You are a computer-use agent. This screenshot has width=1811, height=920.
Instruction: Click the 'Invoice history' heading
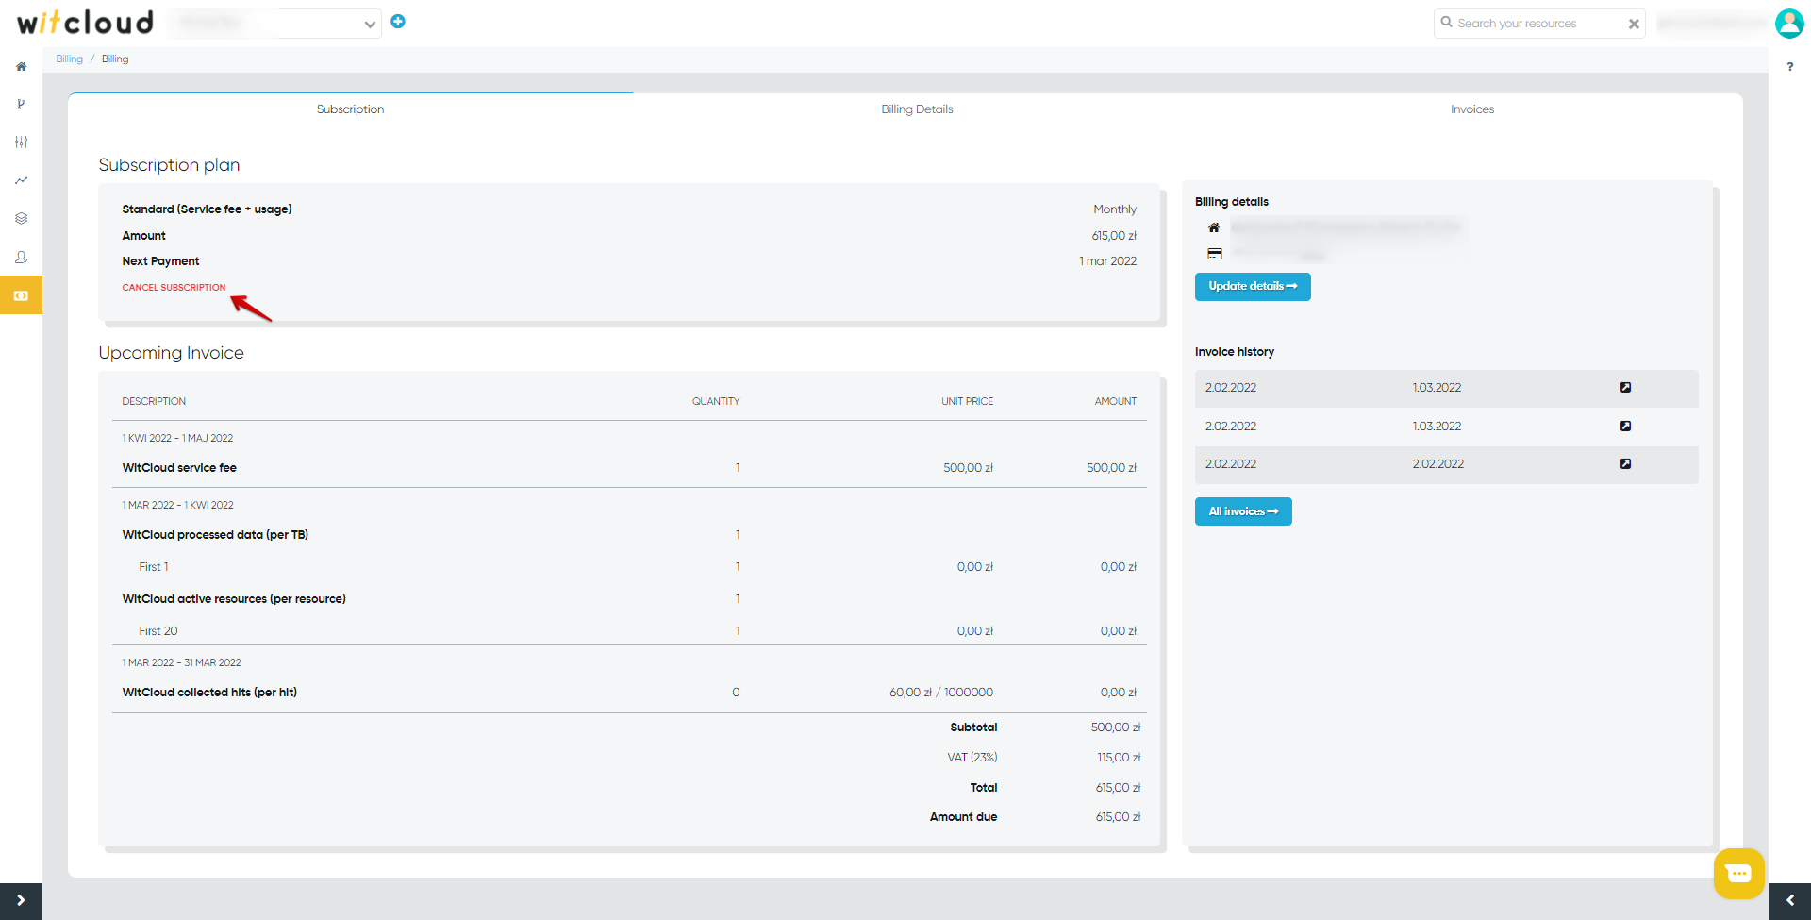(1235, 352)
